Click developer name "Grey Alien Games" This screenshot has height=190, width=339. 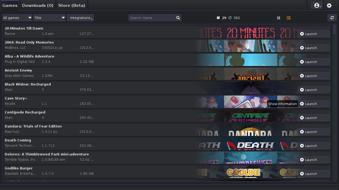(19, 75)
